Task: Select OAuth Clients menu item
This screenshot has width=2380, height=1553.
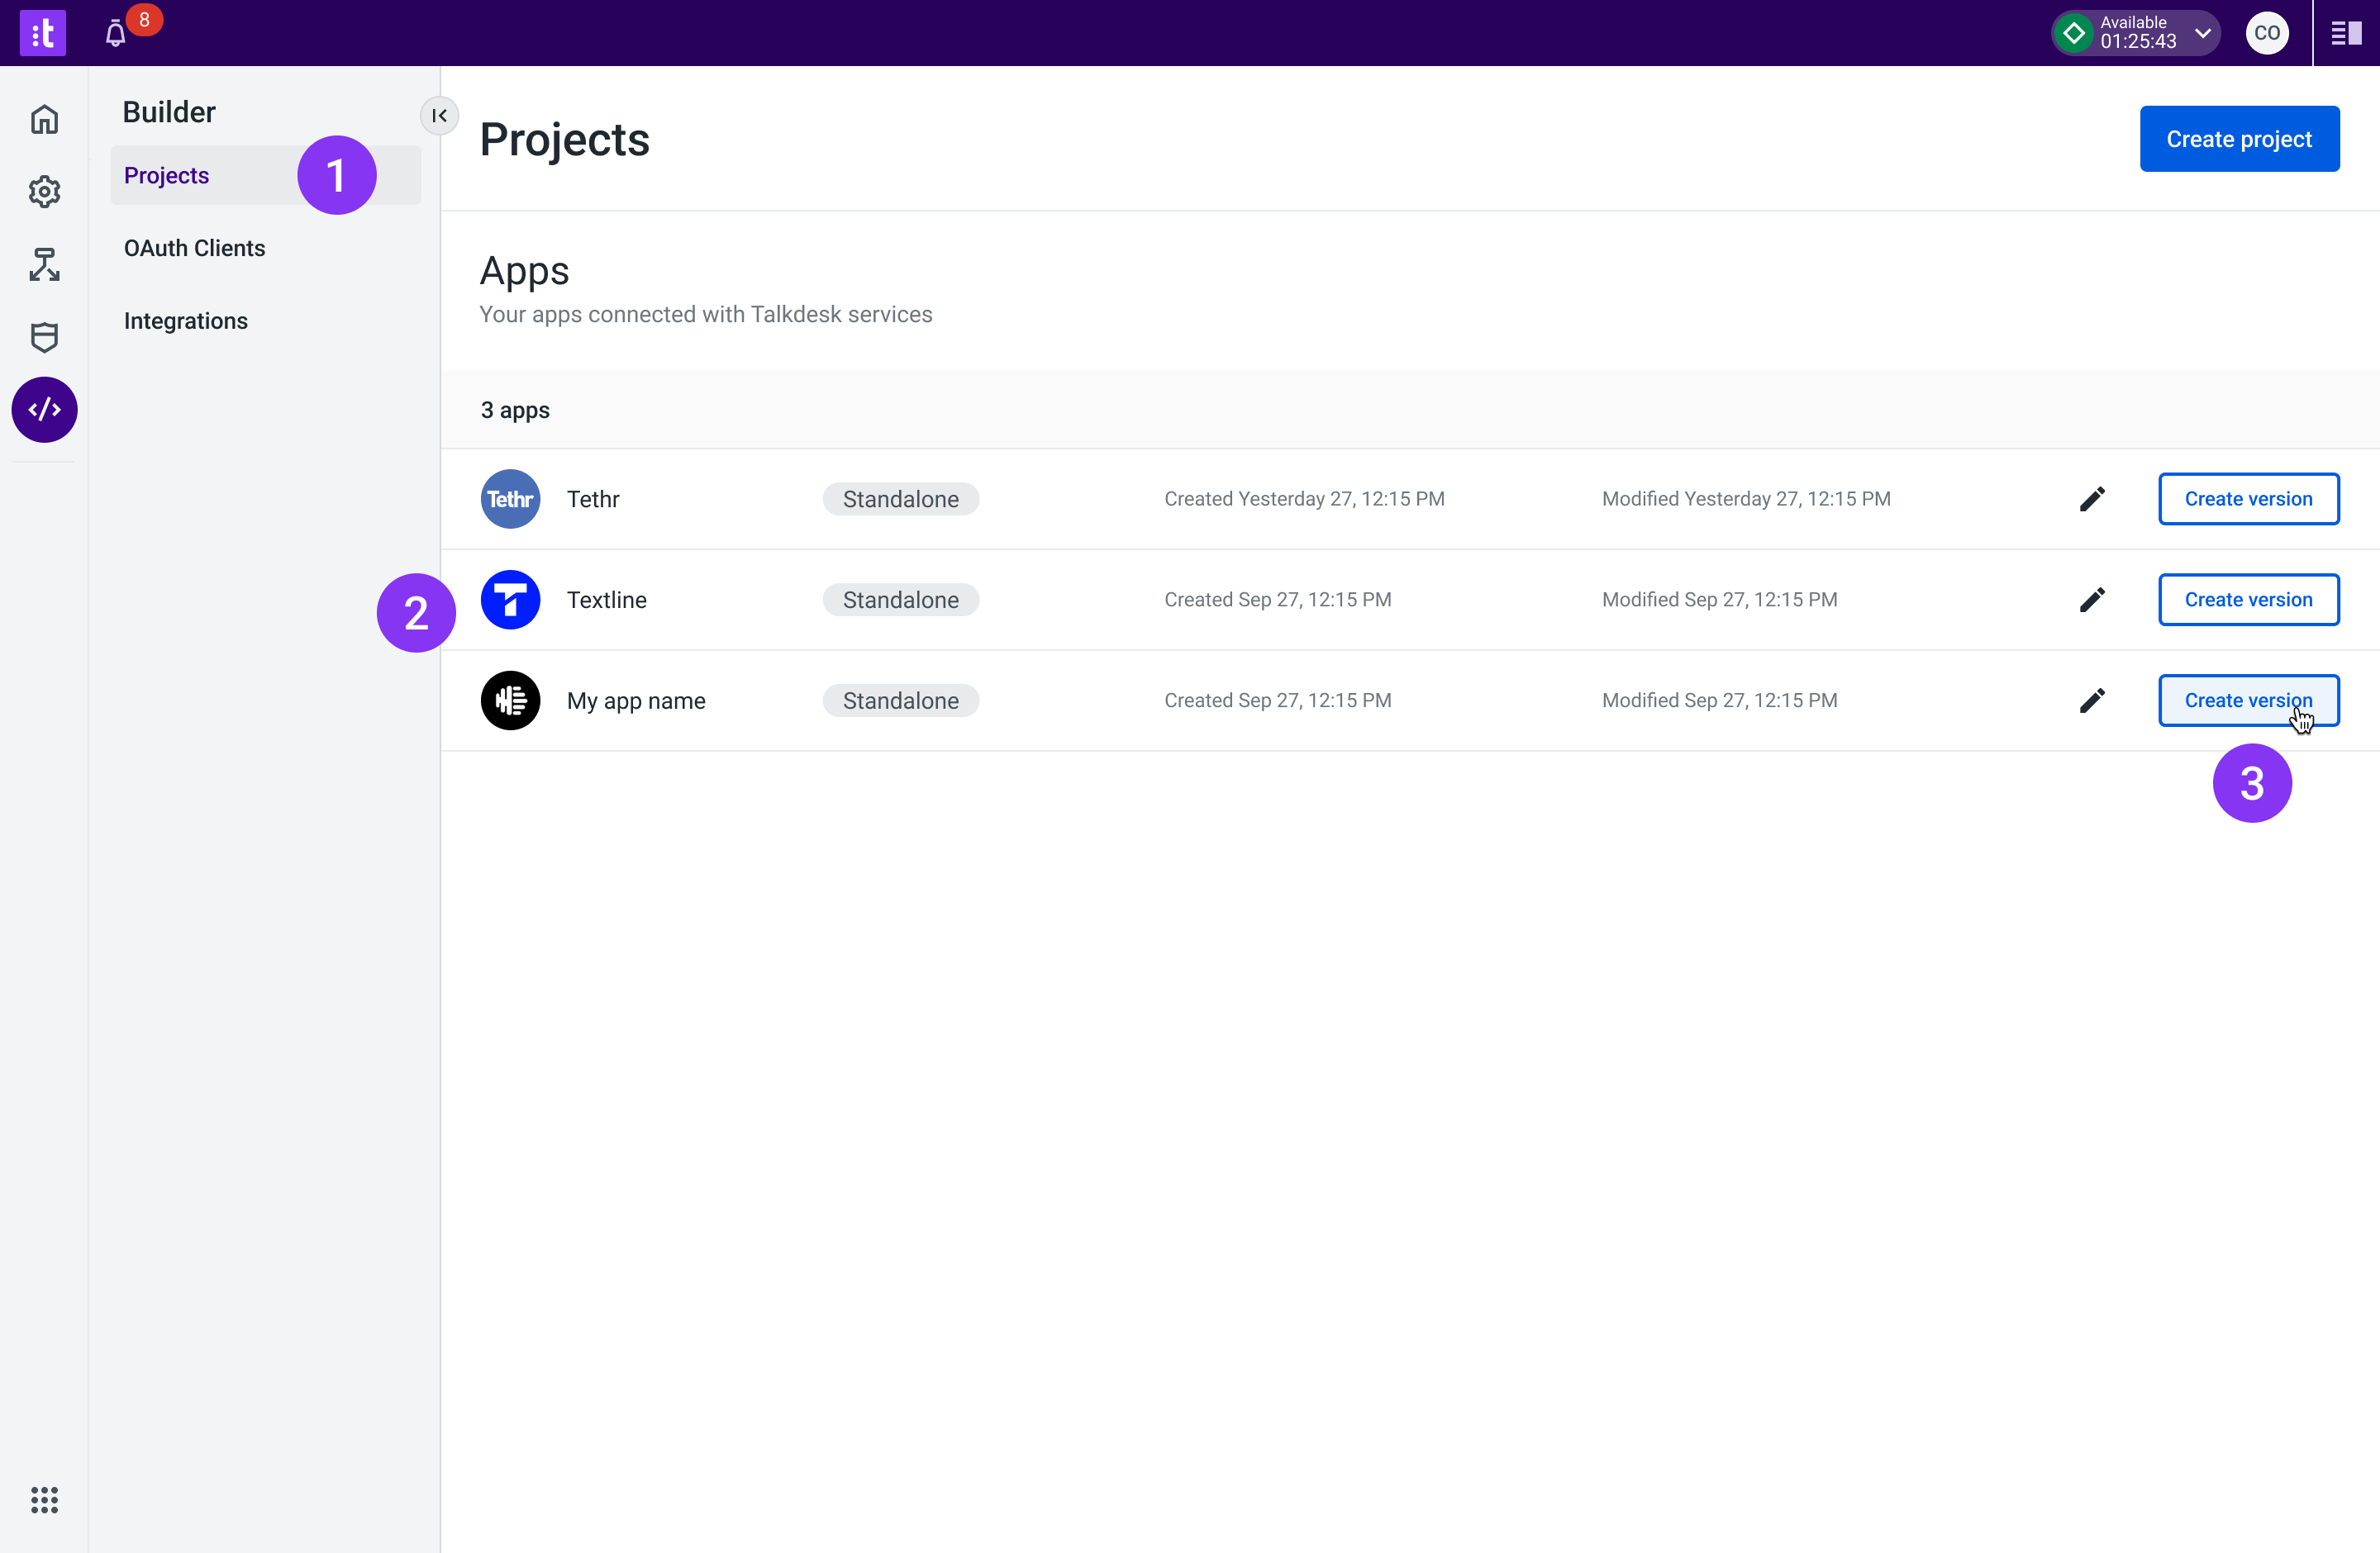Action: coord(194,248)
